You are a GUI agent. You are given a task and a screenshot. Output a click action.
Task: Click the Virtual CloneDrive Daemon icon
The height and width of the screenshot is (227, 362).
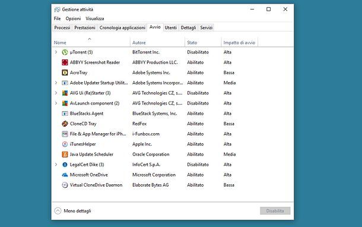65,185
